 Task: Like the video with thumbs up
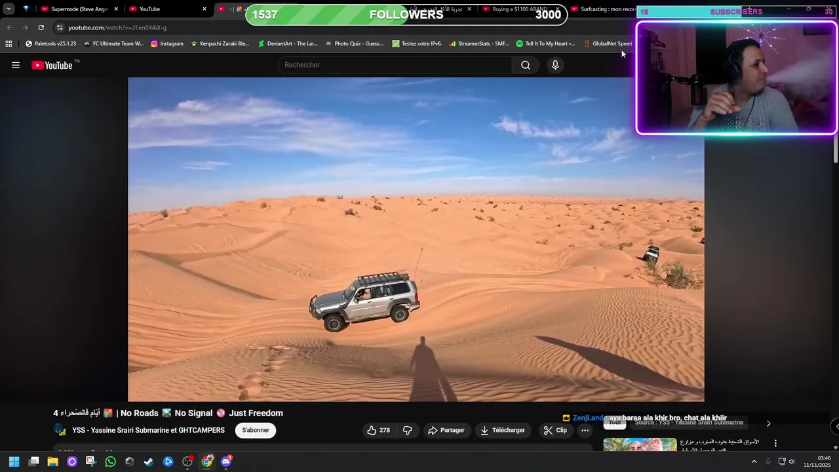(372, 430)
